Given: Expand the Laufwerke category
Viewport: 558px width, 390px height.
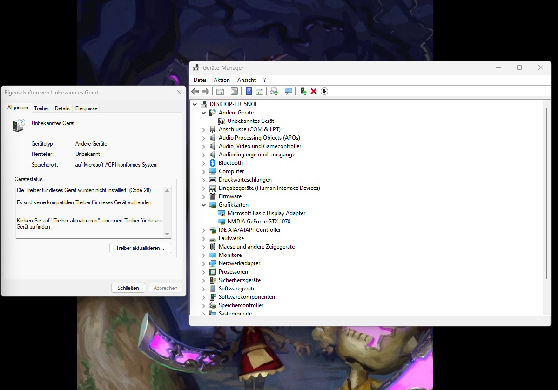Looking at the screenshot, I should click(x=203, y=238).
